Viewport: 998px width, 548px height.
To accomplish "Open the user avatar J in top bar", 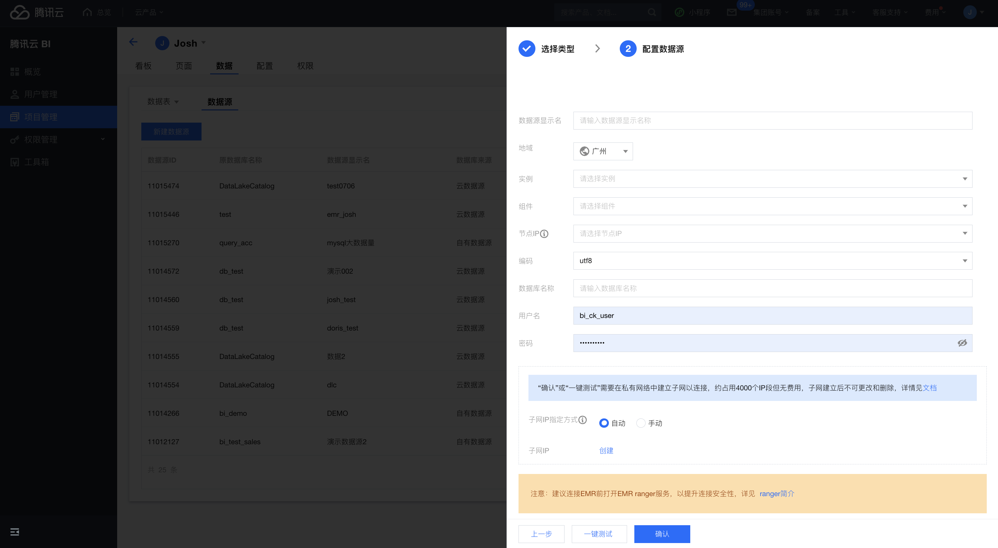I will click(969, 12).
